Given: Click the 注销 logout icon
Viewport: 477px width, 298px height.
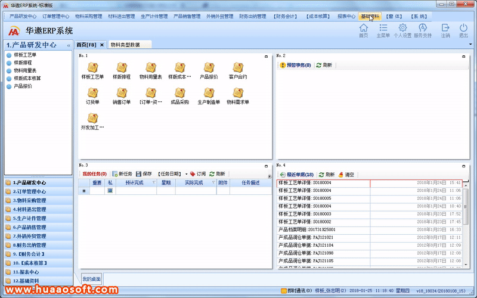Looking at the screenshot, I should coord(445,31).
